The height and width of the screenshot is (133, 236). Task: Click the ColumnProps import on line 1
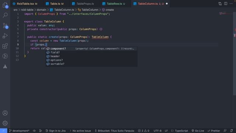pos(46,14)
